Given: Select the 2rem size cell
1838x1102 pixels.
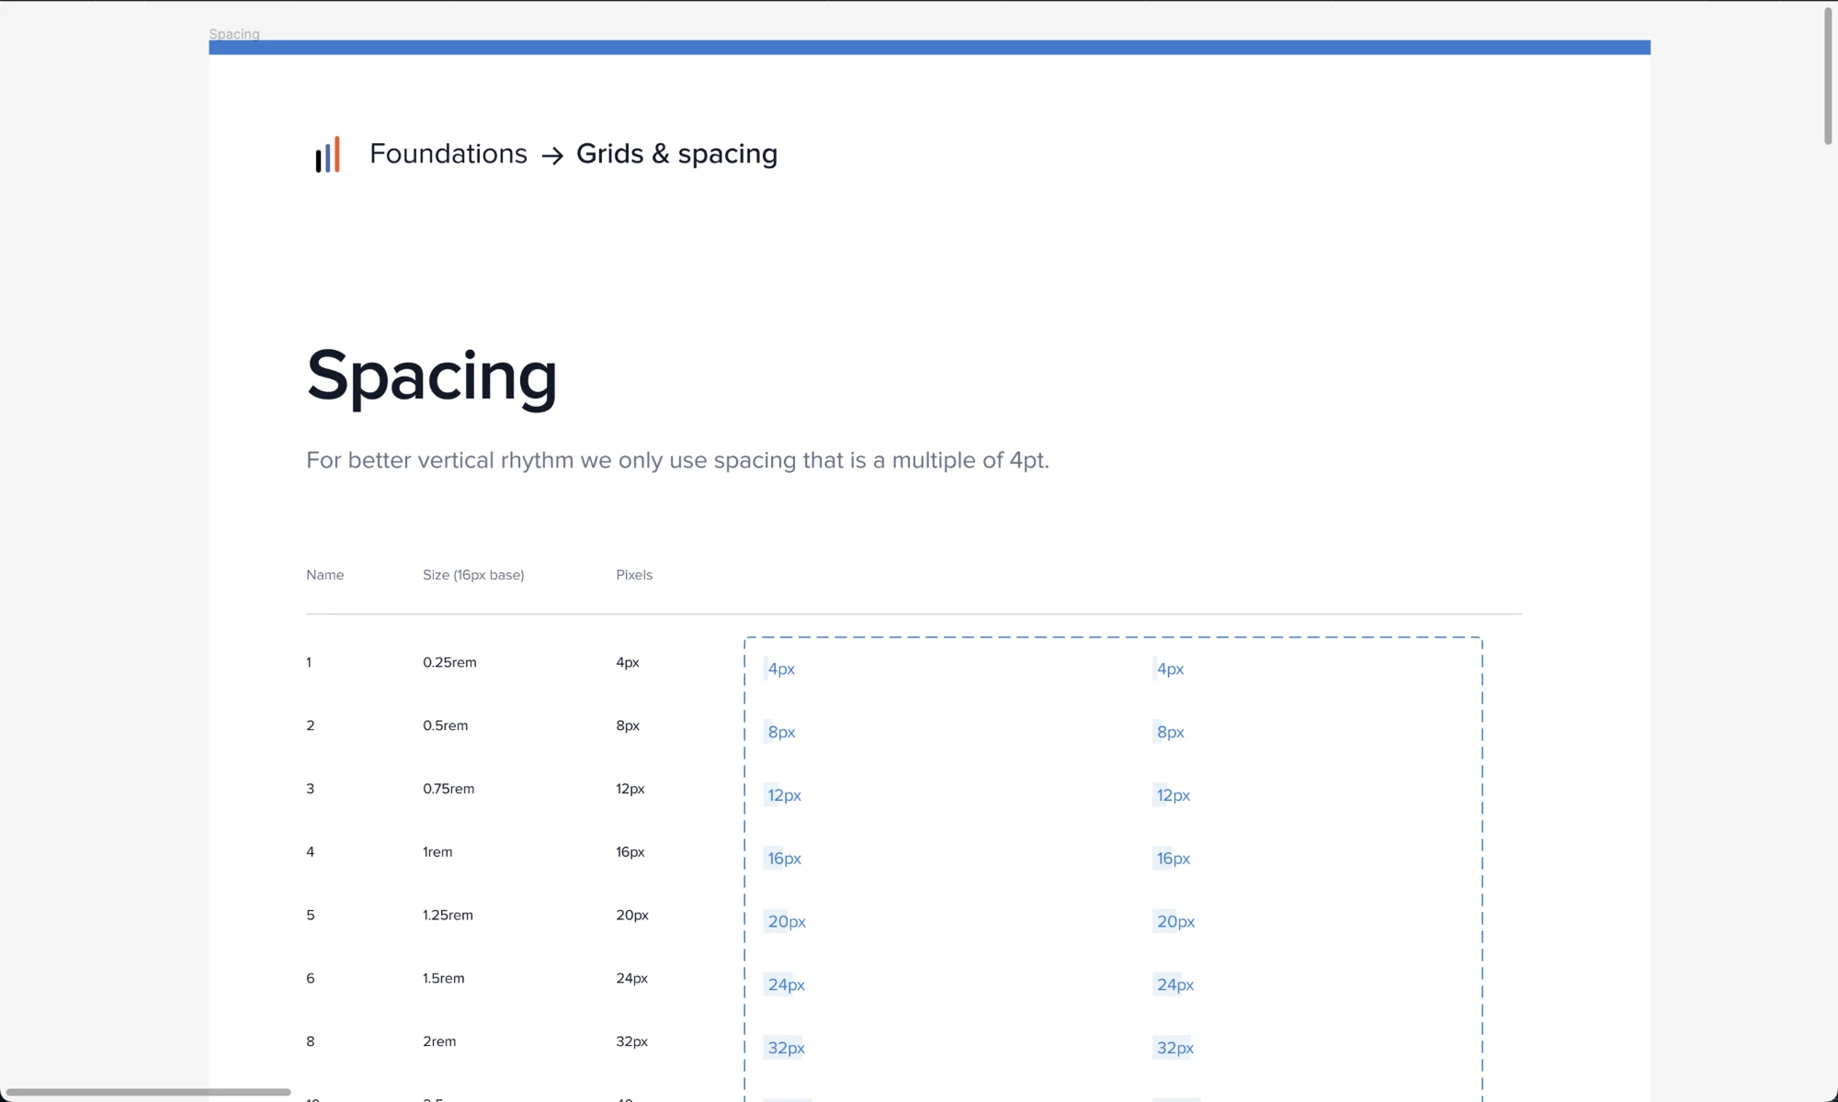Looking at the screenshot, I should pos(439,1041).
